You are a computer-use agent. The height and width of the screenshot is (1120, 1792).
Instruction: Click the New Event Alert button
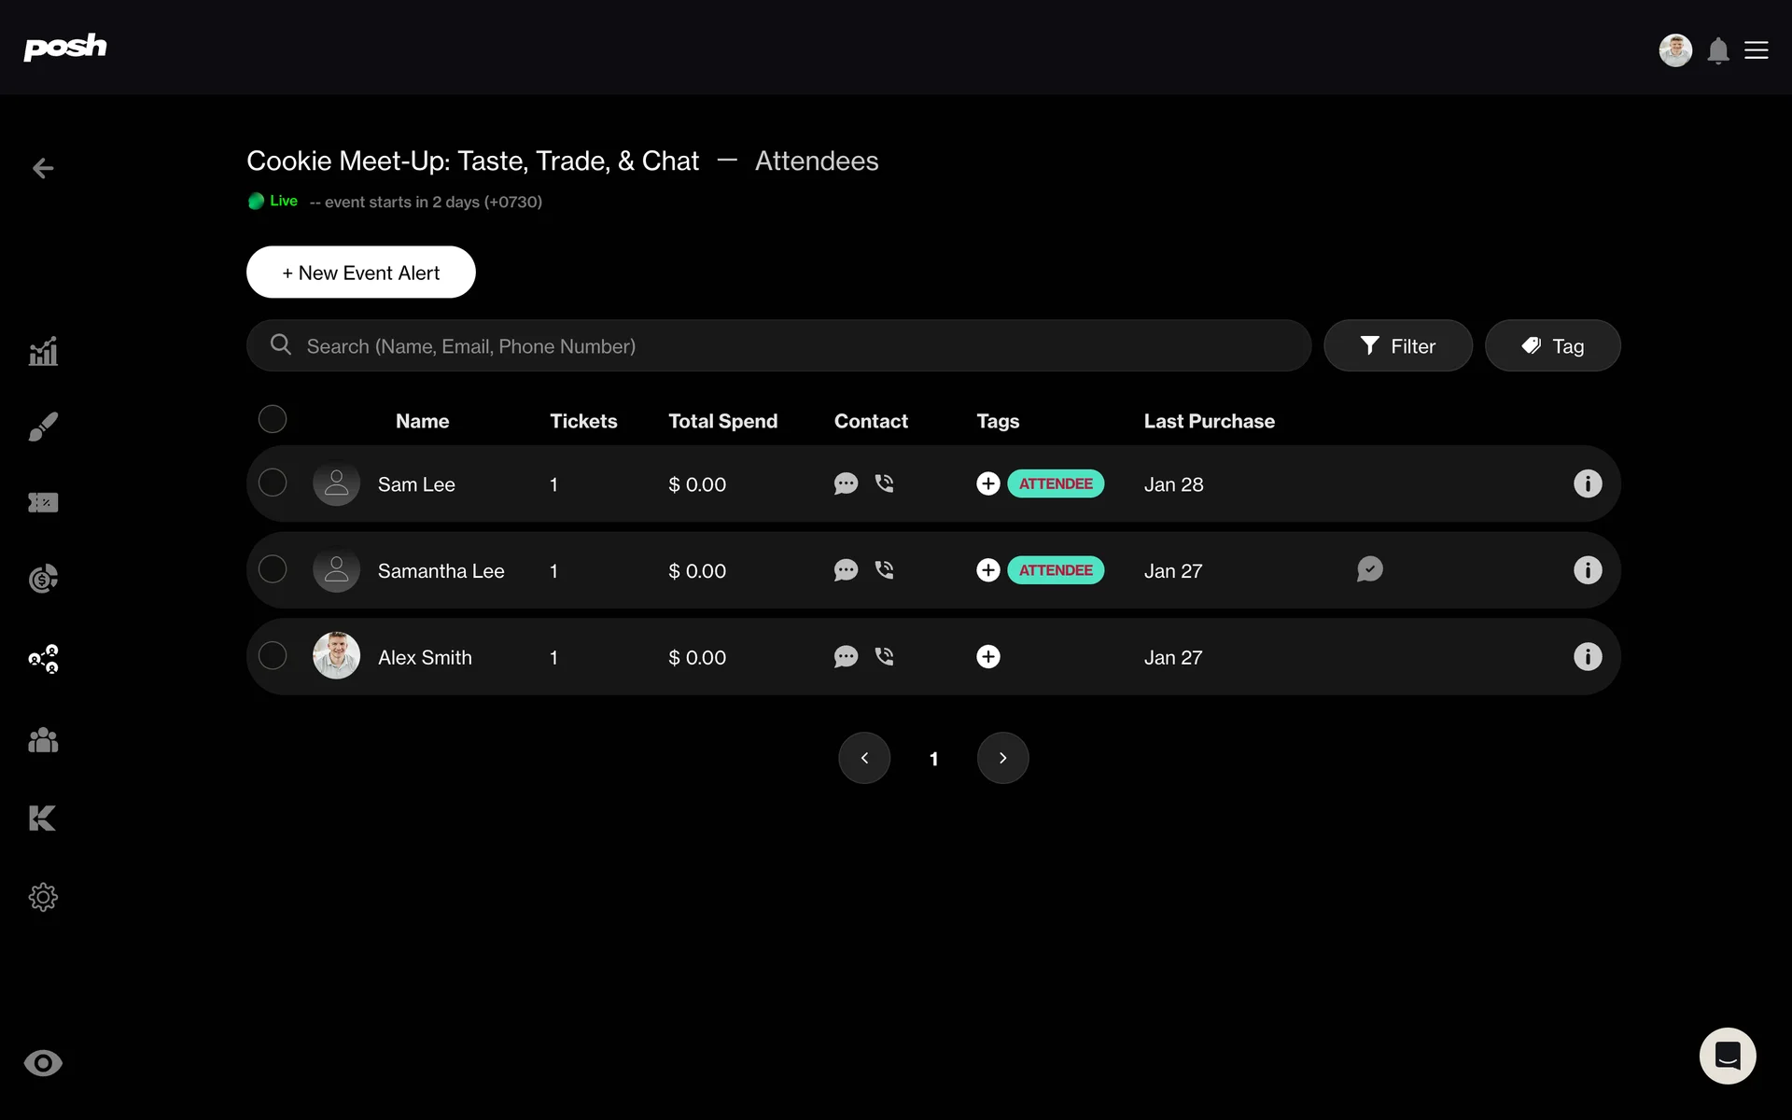(x=361, y=273)
